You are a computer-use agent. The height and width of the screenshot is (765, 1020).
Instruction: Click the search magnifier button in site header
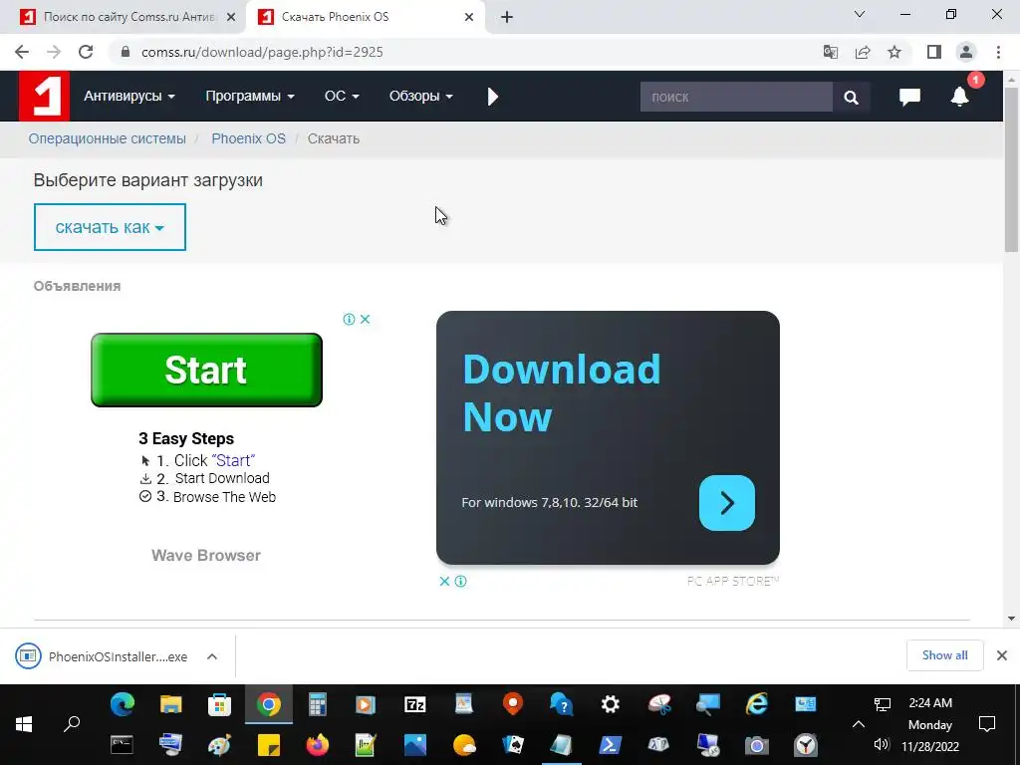click(x=851, y=97)
